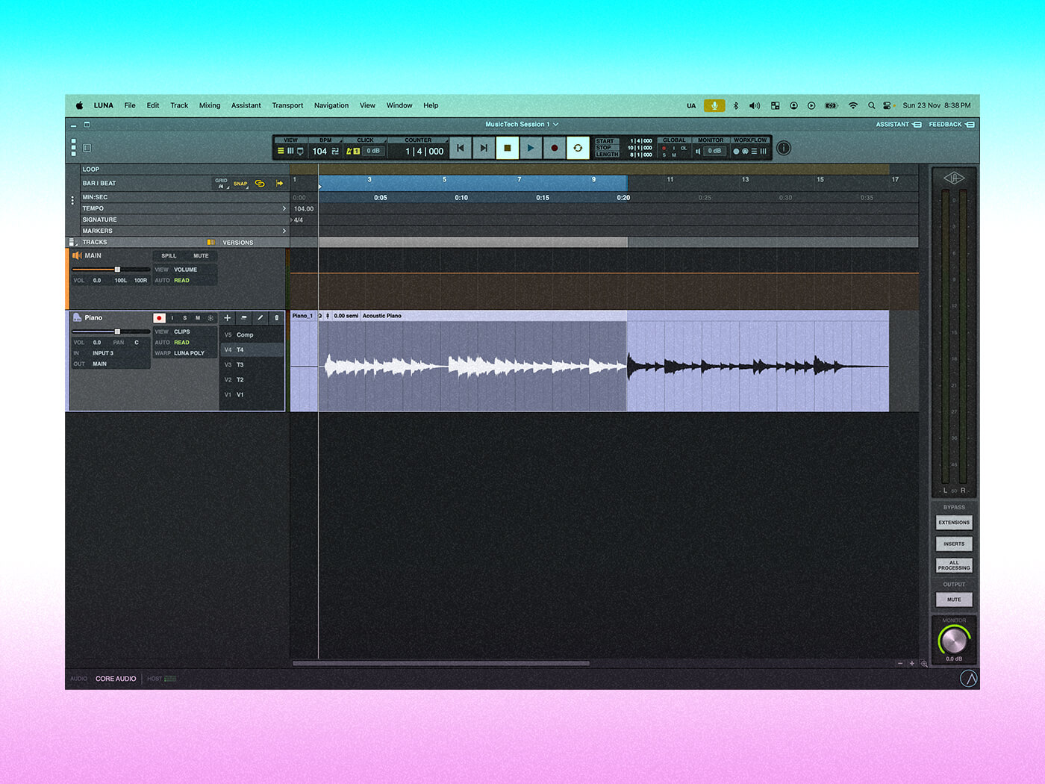Add a new version with plus icon

coord(228,318)
